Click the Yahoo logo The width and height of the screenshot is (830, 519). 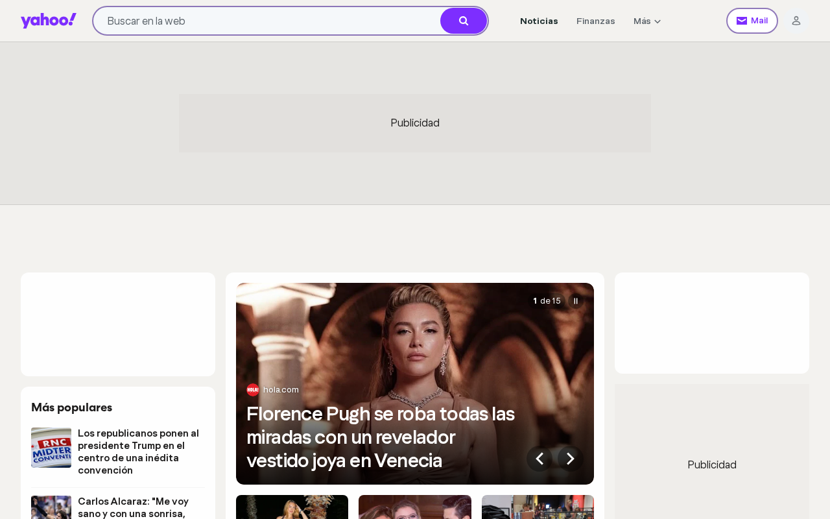coord(49,21)
